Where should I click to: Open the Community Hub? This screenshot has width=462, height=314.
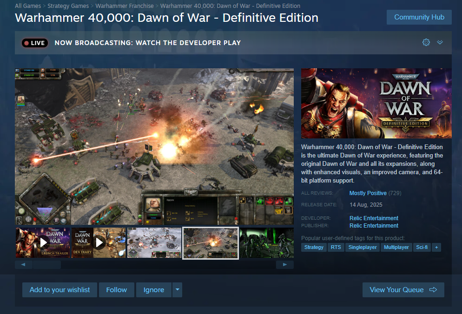coord(419,17)
